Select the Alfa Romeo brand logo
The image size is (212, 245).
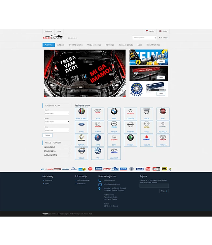tap(82, 111)
